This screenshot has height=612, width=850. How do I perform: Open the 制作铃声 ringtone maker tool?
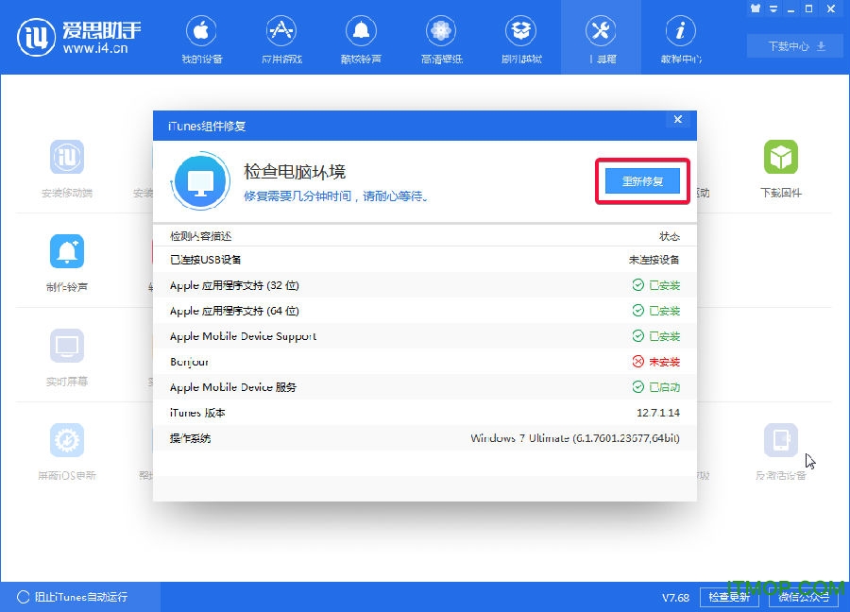click(x=67, y=252)
